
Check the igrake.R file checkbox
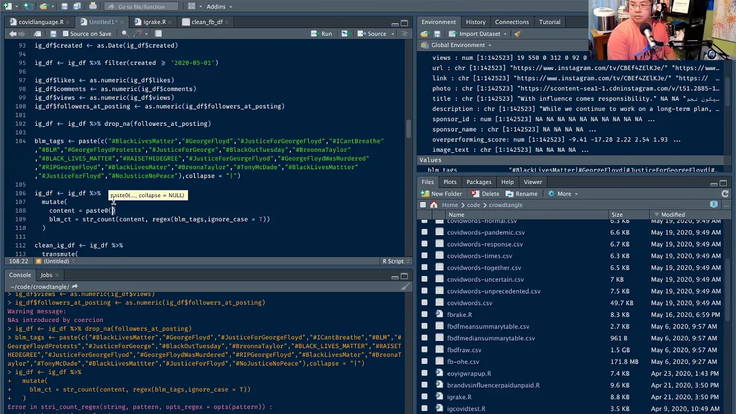[424, 397]
